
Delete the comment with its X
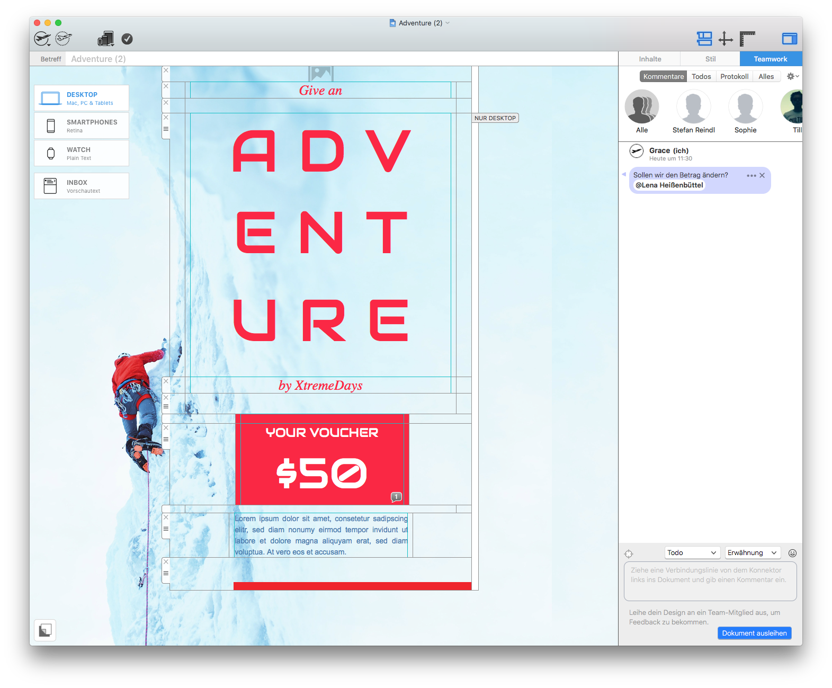point(762,175)
